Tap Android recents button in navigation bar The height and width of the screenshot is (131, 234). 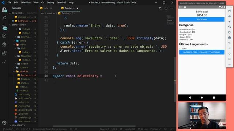[214, 98]
